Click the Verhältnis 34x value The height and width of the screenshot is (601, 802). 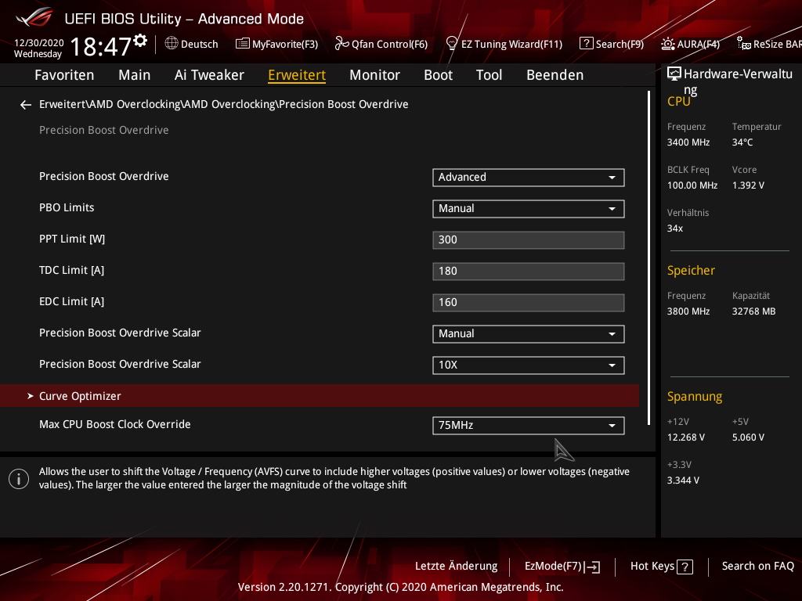(x=674, y=228)
